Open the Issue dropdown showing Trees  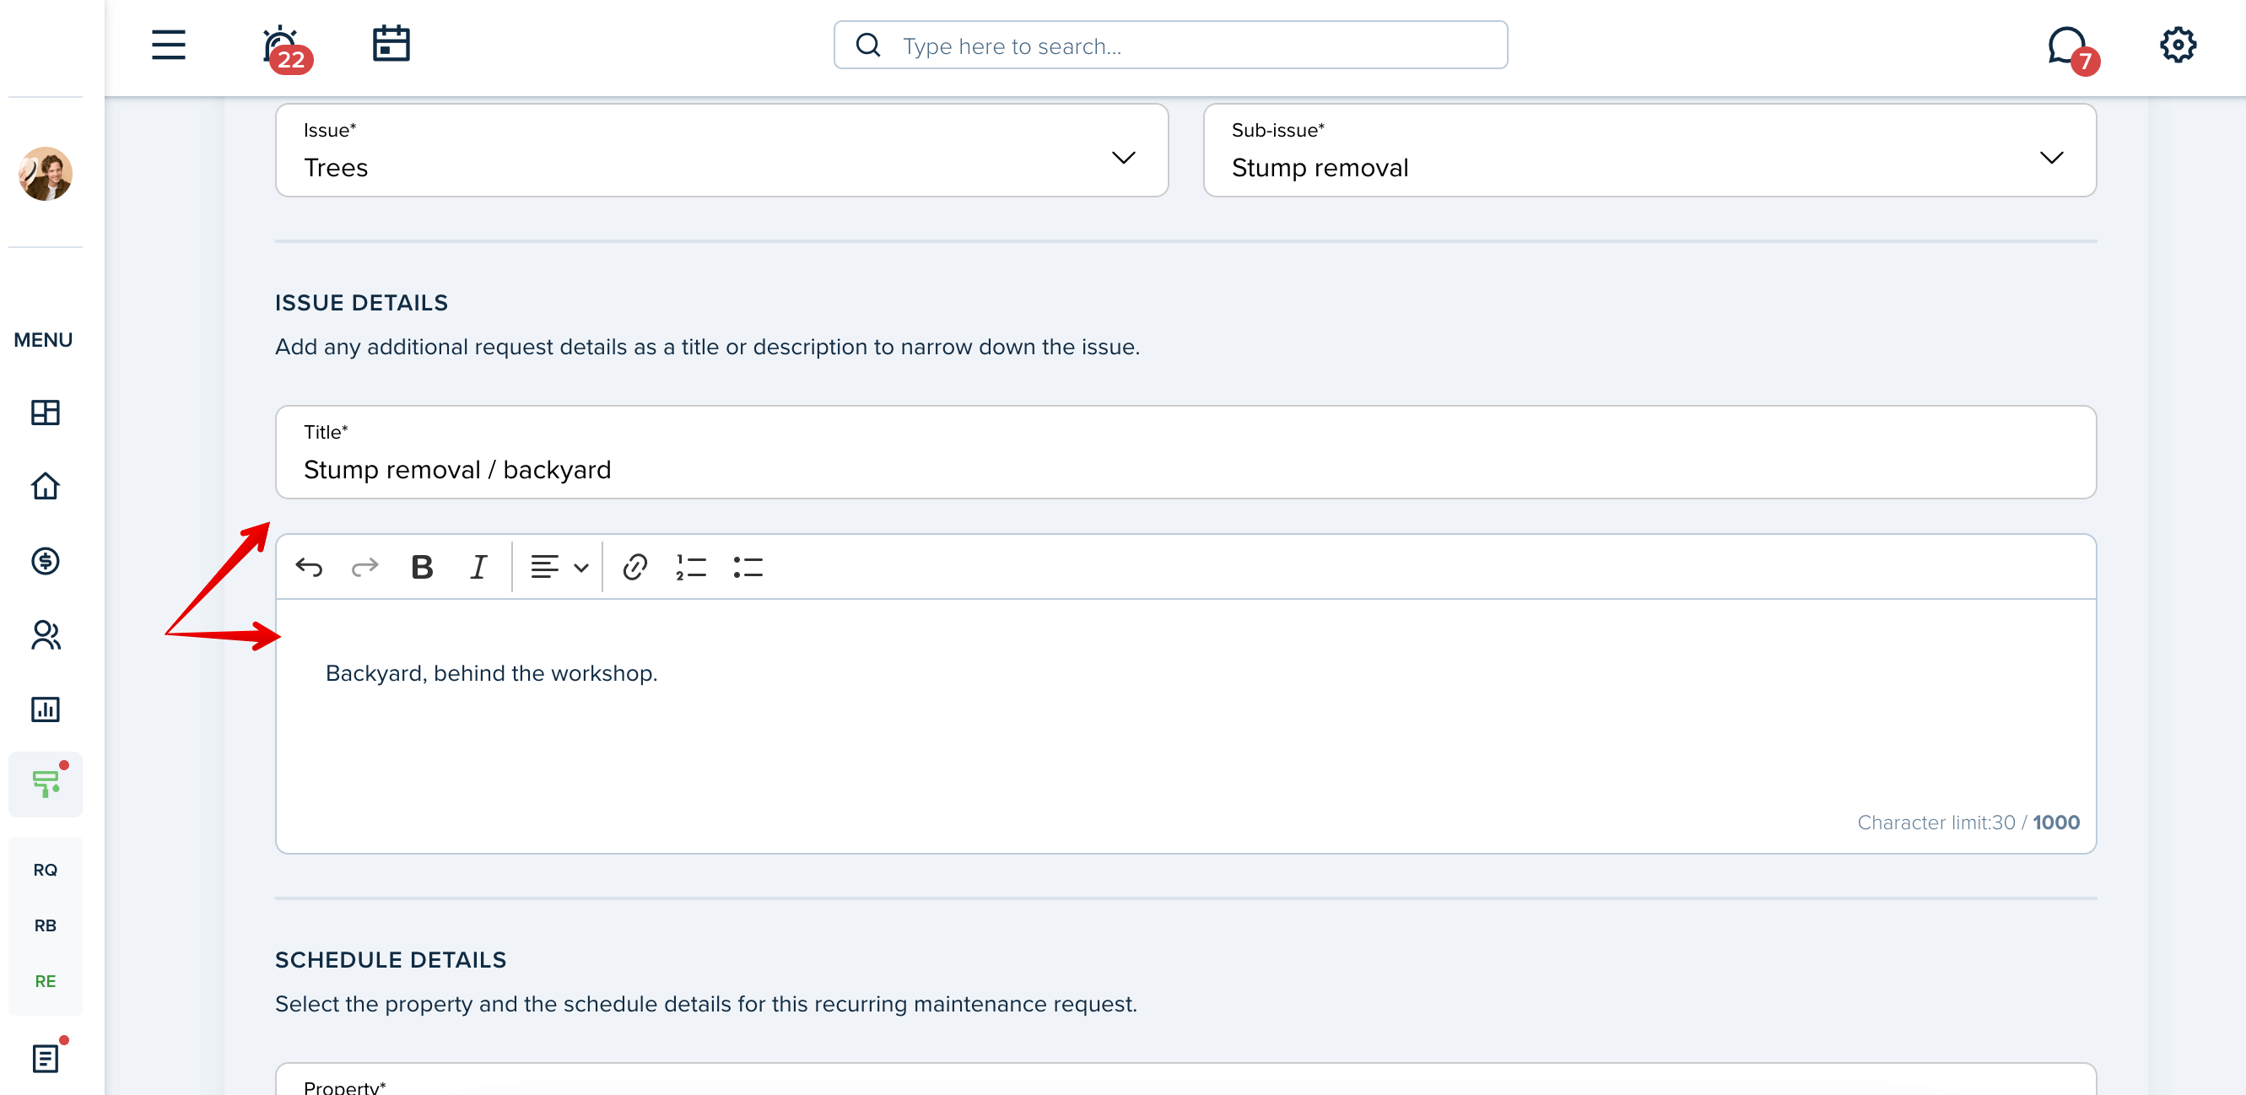[722, 150]
